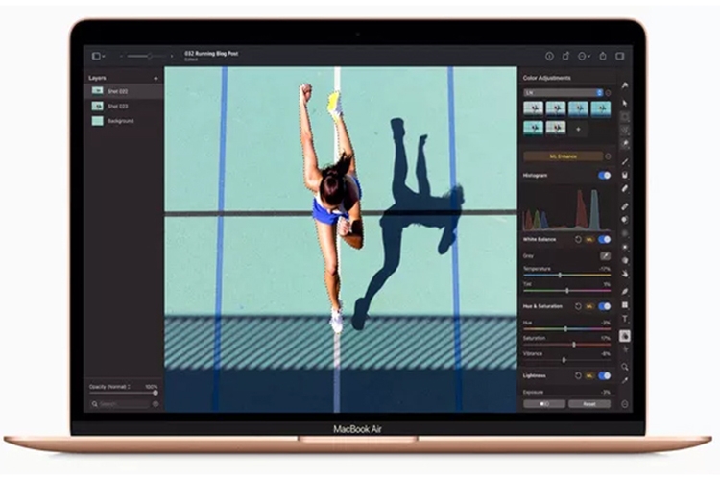Click the Color Adjustments panel title
The height and width of the screenshot is (480, 720).
click(x=546, y=78)
